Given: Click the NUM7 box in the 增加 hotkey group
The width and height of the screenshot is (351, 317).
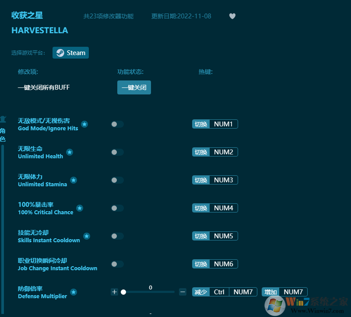Looking at the screenshot, I should [x=293, y=292].
